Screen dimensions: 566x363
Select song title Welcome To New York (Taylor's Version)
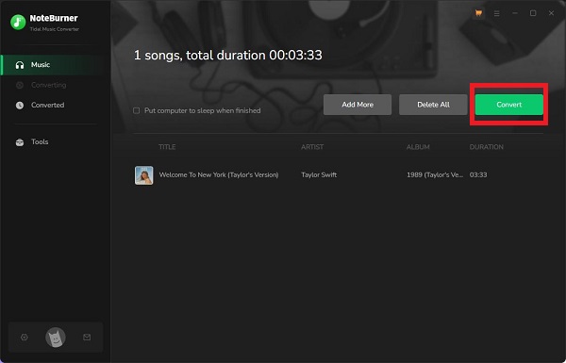coord(219,175)
